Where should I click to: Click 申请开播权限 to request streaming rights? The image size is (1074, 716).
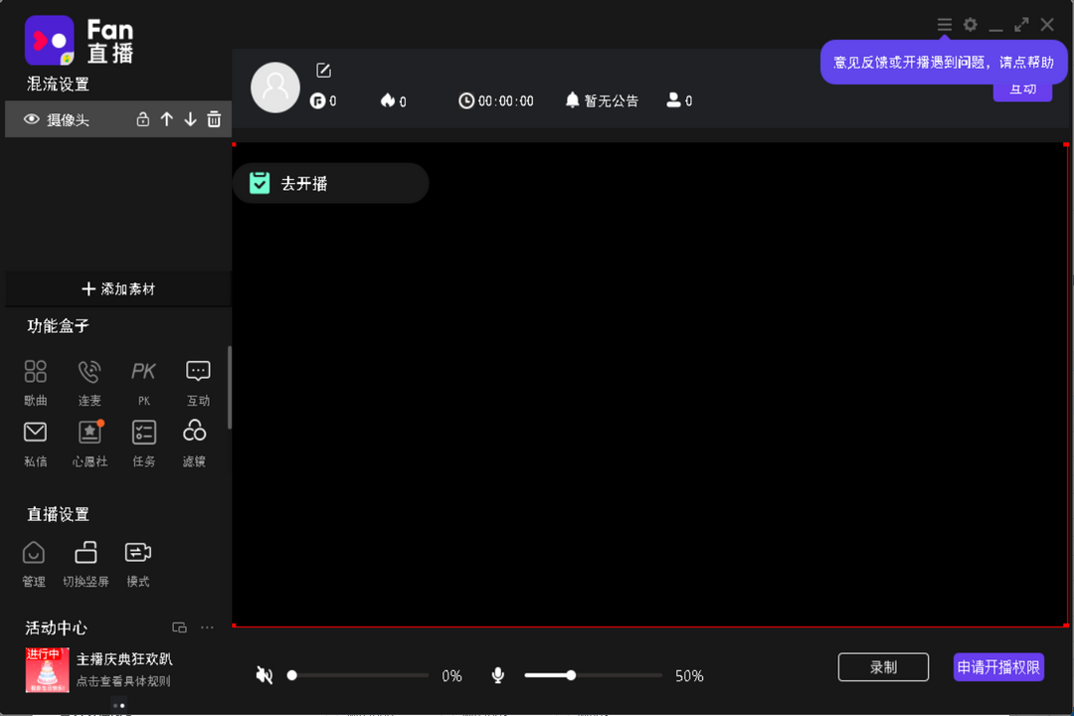click(x=998, y=667)
